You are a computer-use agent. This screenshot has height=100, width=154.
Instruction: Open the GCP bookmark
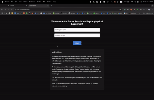tap(120, 13)
